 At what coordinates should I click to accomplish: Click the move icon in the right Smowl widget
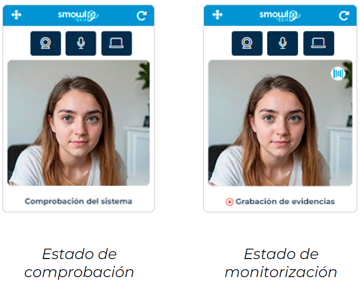[218, 15]
